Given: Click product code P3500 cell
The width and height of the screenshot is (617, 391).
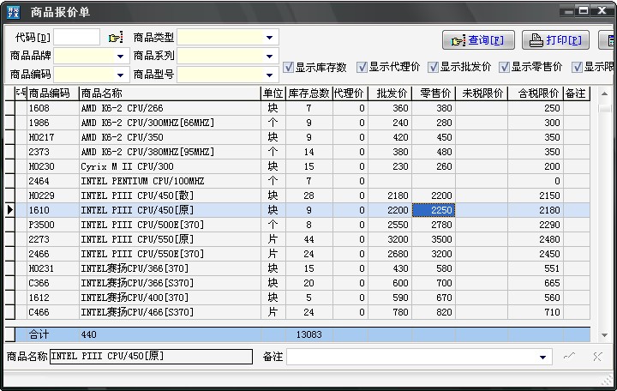Looking at the screenshot, I should (53, 225).
